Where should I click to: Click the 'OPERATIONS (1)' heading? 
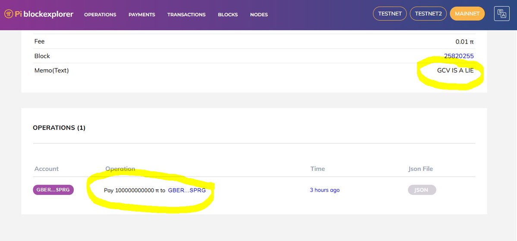[59, 128]
